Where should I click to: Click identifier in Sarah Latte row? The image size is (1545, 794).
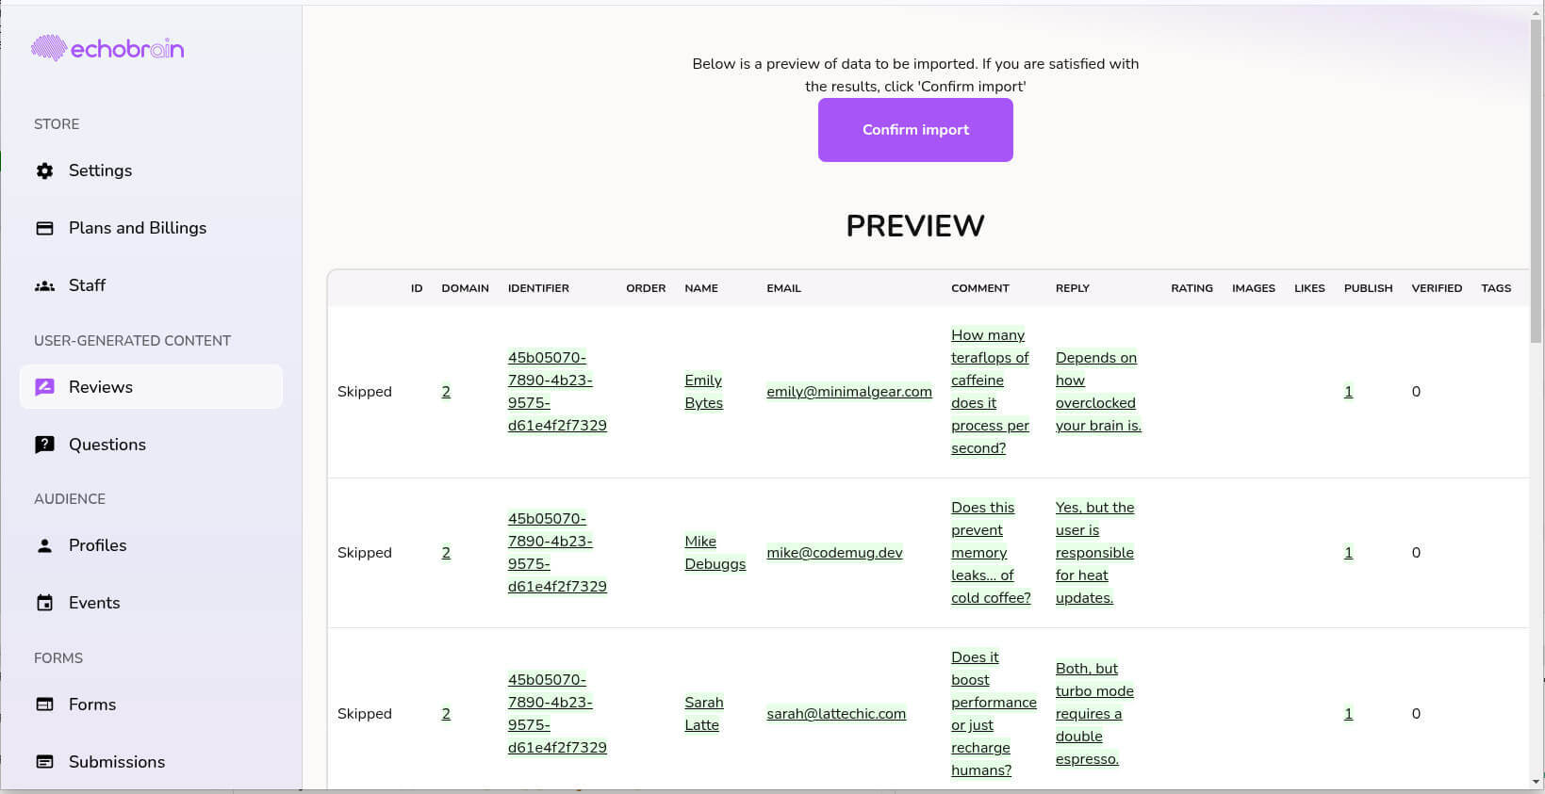557,714
